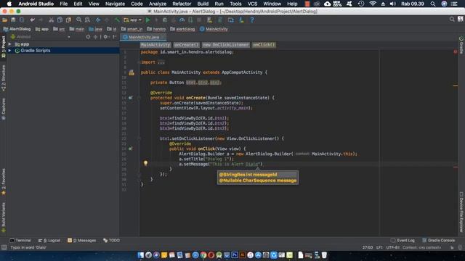Click the Find magnifier icon

[x=79, y=20]
